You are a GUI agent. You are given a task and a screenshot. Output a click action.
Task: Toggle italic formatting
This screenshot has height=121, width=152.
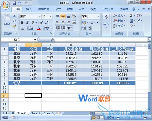pyautogui.click(x=27, y=23)
